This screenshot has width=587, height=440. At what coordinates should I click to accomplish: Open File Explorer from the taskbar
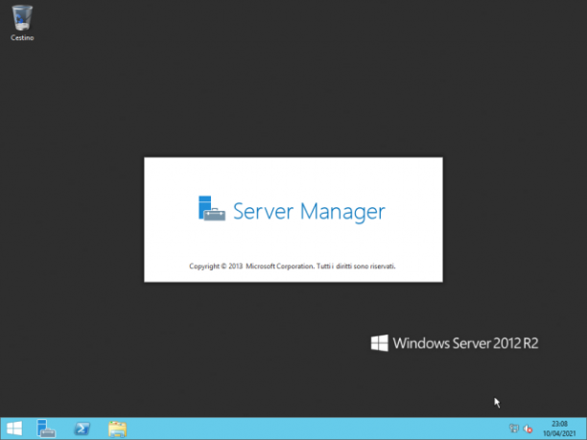(x=118, y=428)
